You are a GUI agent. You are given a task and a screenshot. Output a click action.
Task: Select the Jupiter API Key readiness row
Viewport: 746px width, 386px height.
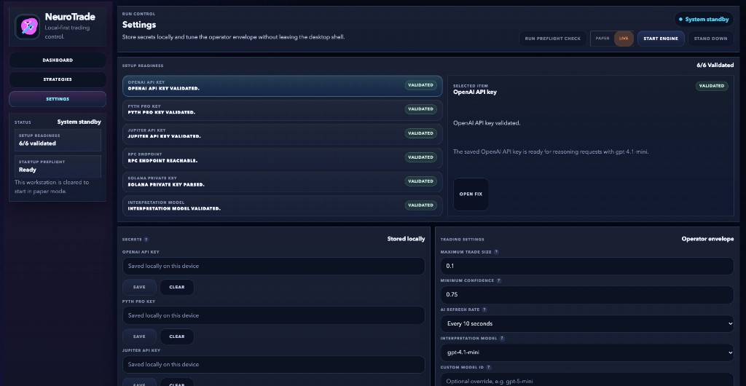click(x=283, y=134)
